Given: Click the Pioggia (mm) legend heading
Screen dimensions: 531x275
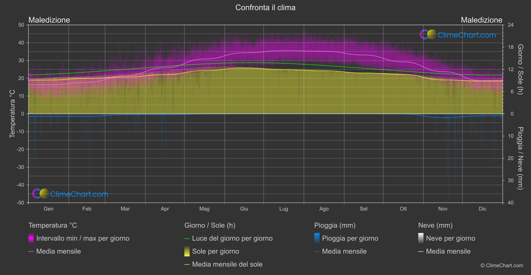Looking at the screenshot, I should tap(335, 225).
